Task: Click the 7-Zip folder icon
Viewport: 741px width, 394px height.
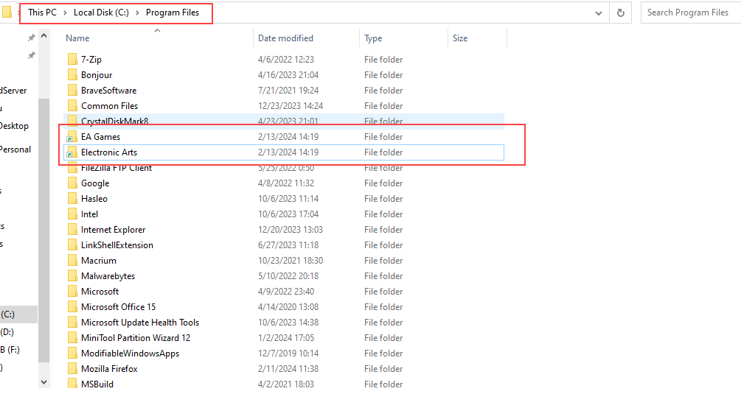Action: (72, 60)
